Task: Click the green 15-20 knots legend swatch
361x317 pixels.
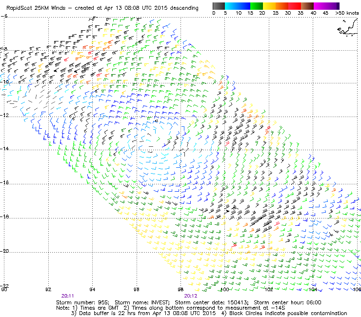Action: [257, 6]
